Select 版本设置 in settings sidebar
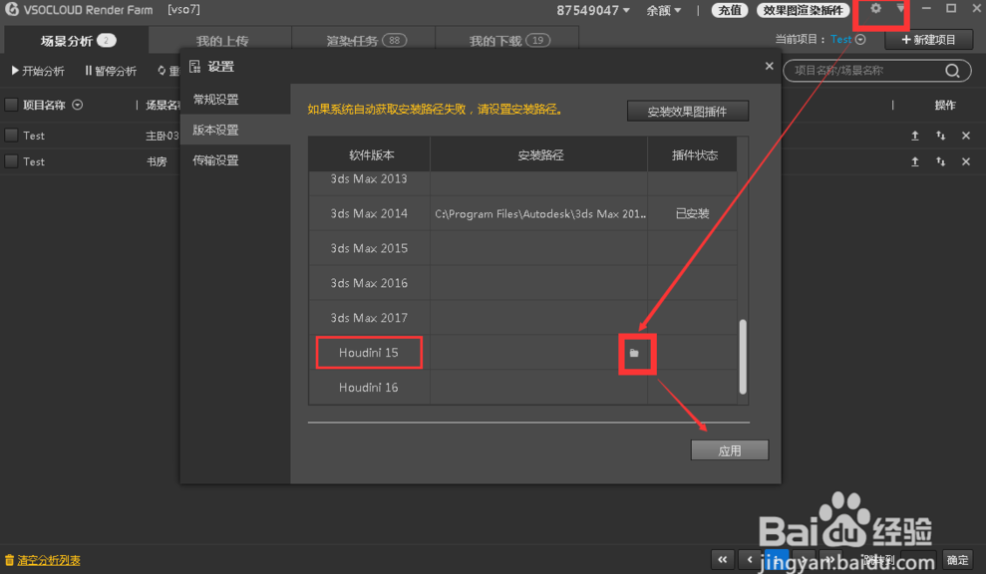The height and width of the screenshot is (574, 986). coord(235,131)
